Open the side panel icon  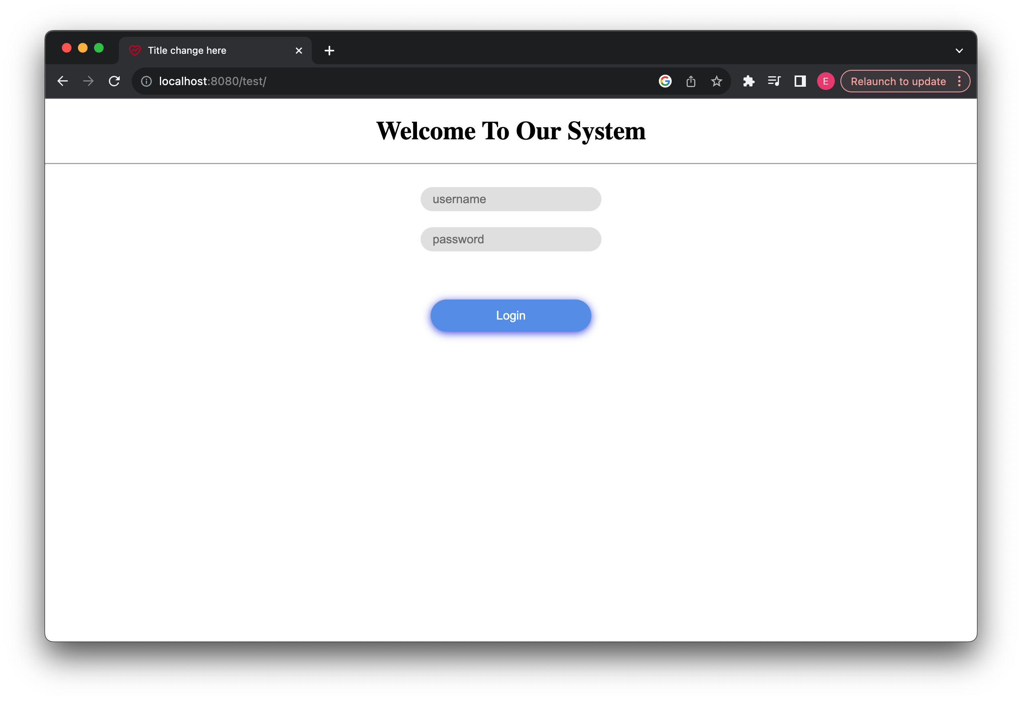pos(800,81)
